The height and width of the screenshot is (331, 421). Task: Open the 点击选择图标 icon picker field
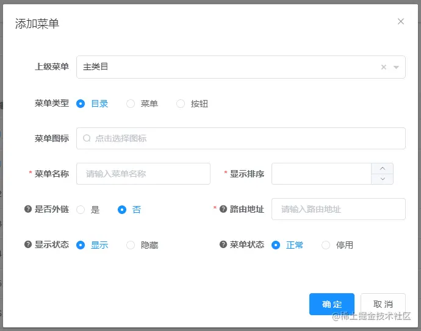point(240,138)
